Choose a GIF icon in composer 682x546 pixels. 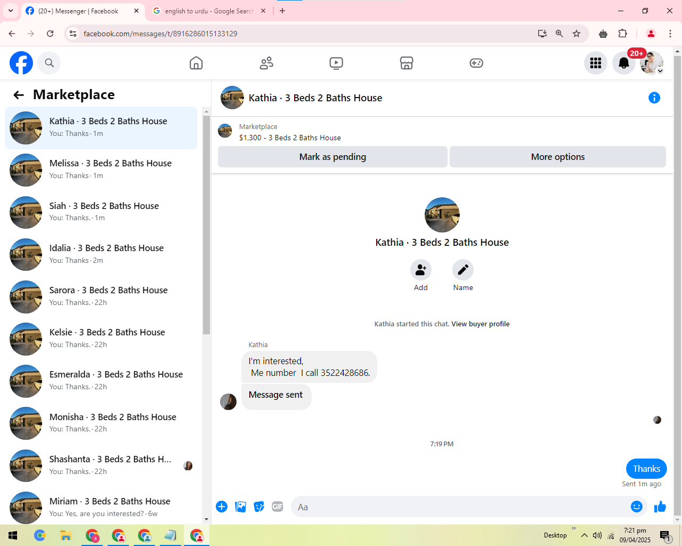[x=278, y=507]
